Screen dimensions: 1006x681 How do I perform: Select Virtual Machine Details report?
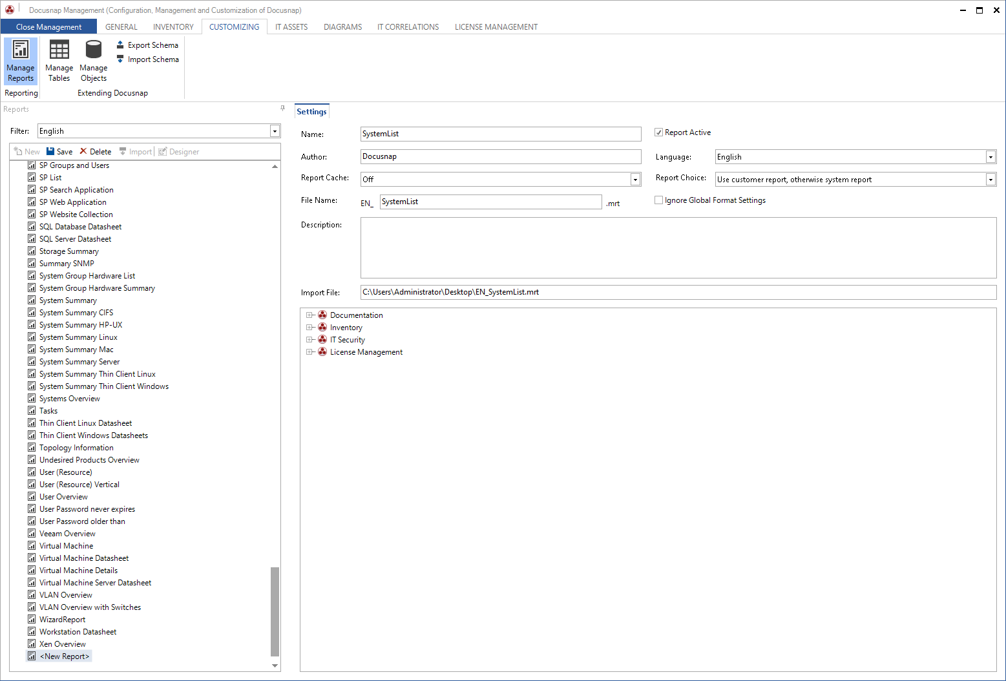78,570
